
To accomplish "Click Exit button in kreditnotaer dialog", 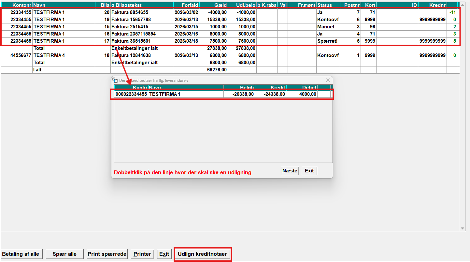I will coord(309,171).
